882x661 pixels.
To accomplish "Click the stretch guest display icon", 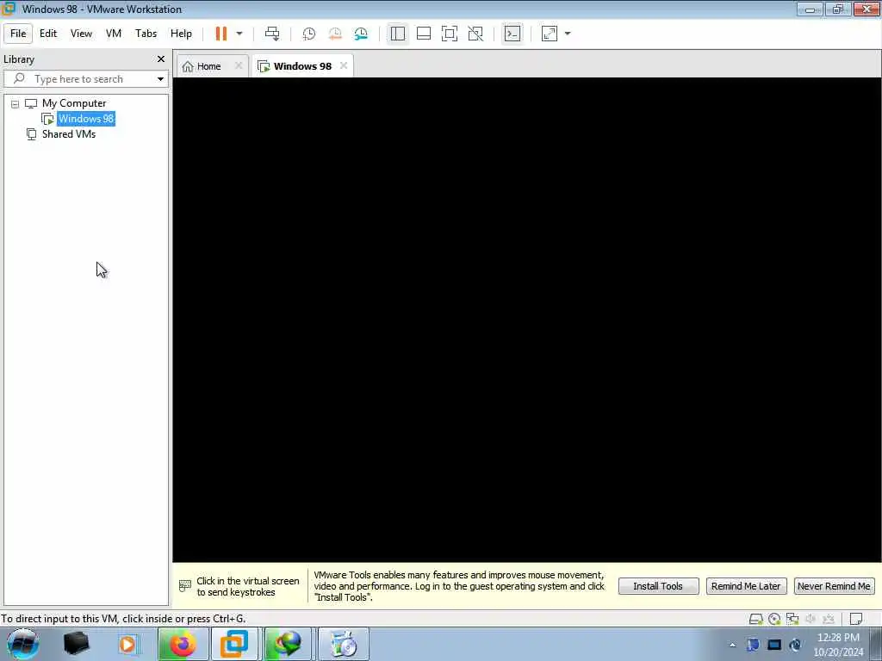I will coord(550,34).
